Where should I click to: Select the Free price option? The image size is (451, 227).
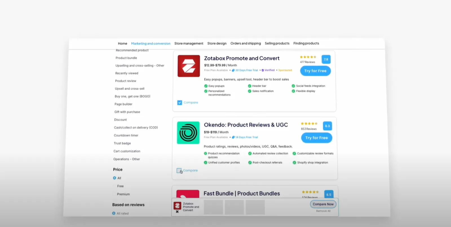coord(120,186)
